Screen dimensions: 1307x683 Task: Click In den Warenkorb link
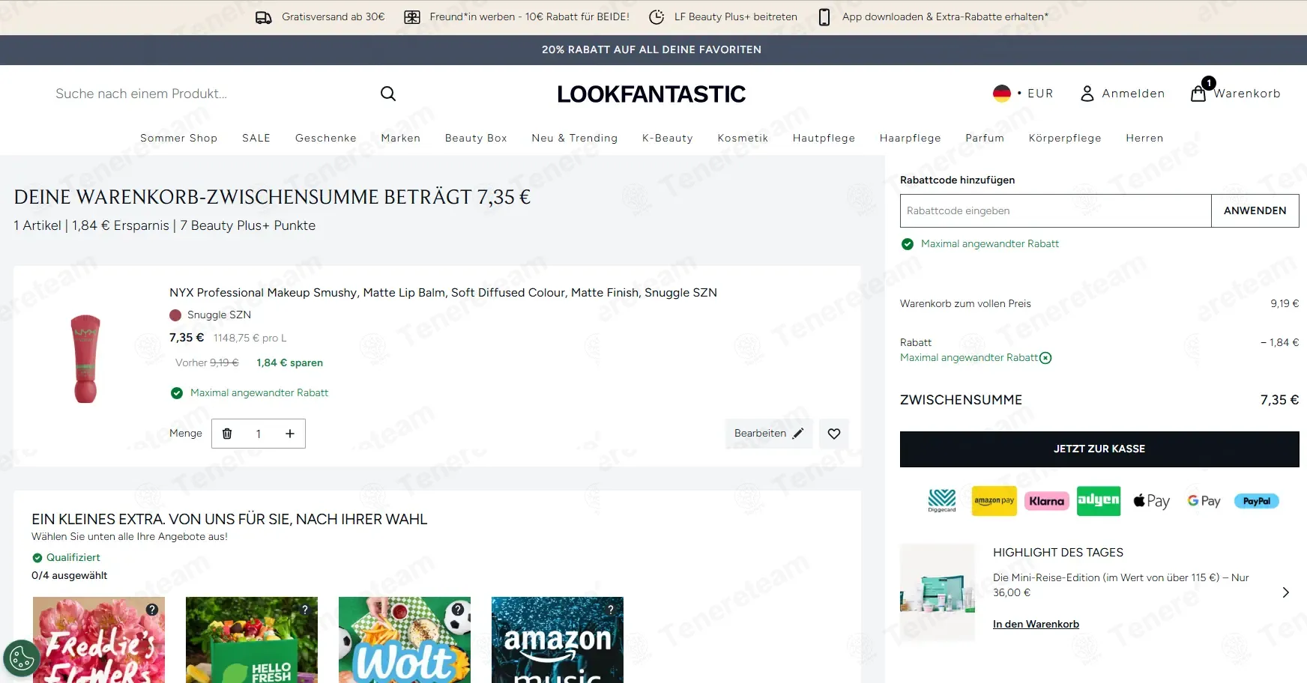1036,625
